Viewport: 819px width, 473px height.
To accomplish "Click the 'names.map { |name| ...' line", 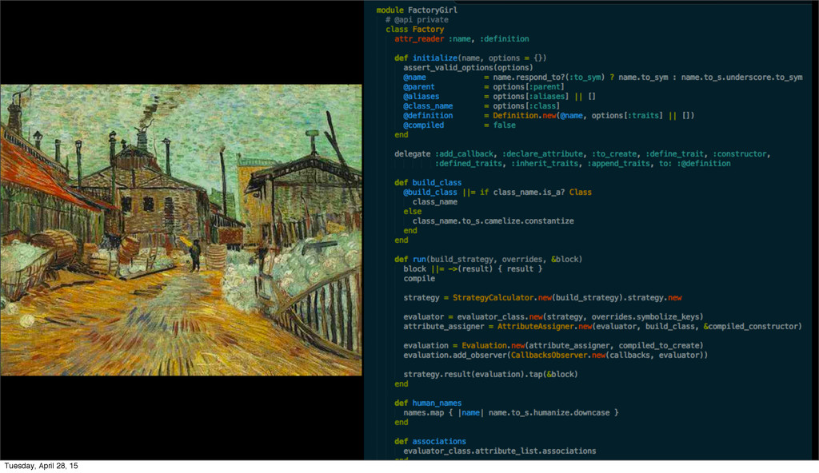I will click(x=511, y=412).
